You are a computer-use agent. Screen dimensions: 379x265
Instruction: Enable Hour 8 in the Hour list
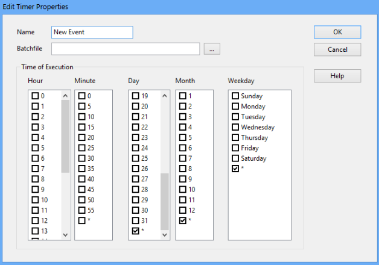(x=35, y=179)
